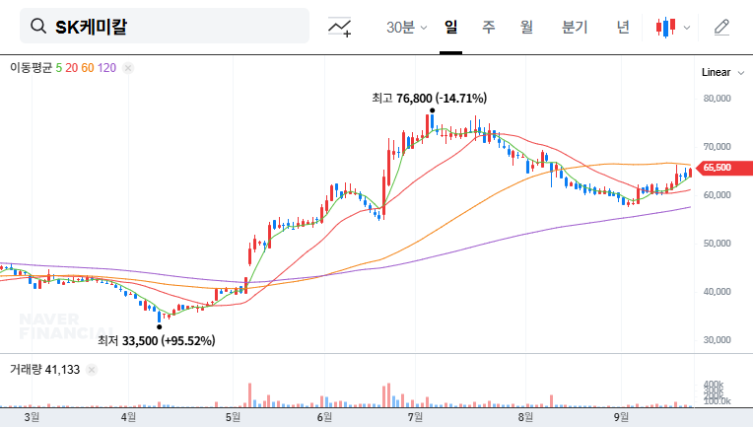Viewport: 753px width, 427px height.
Task: Remove the 거래량 volume indicator
Action: pos(92,370)
